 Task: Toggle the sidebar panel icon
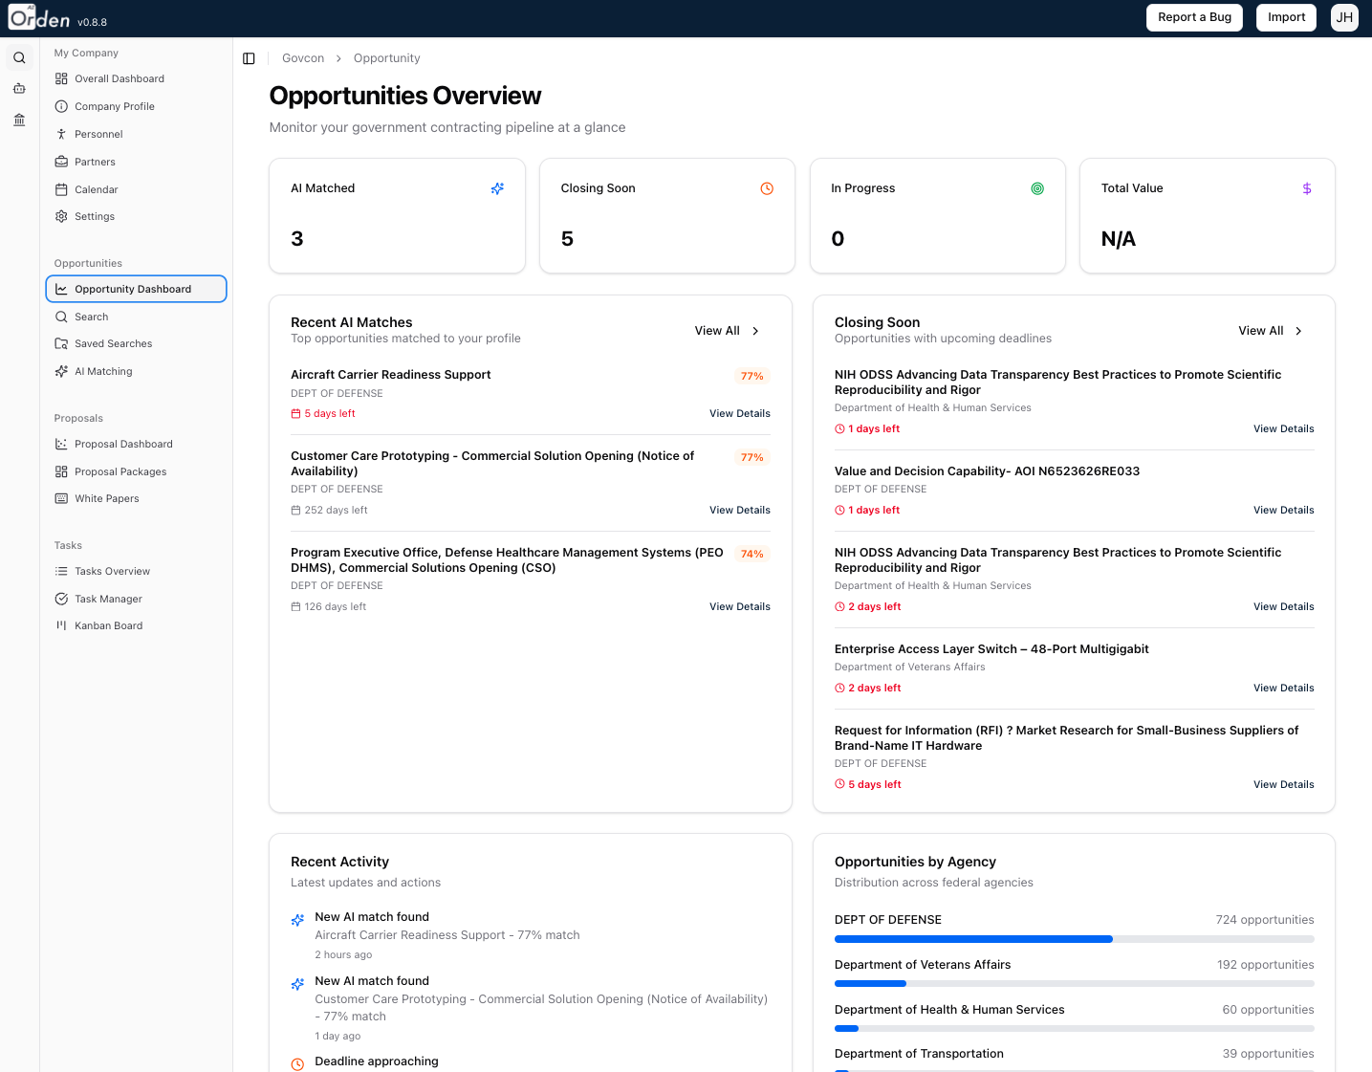click(249, 58)
